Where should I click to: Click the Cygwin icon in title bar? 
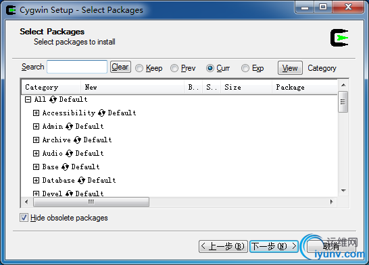[11, 10]
